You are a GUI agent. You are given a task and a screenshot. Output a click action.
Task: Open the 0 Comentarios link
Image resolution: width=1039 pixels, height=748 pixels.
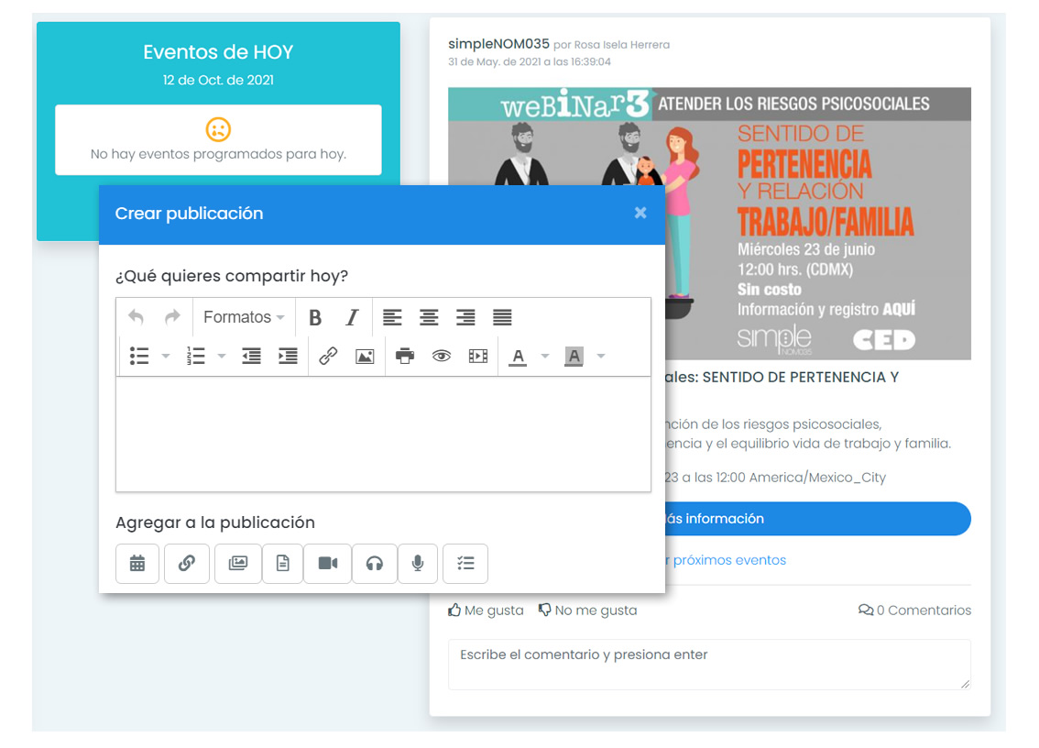point(914,610)
